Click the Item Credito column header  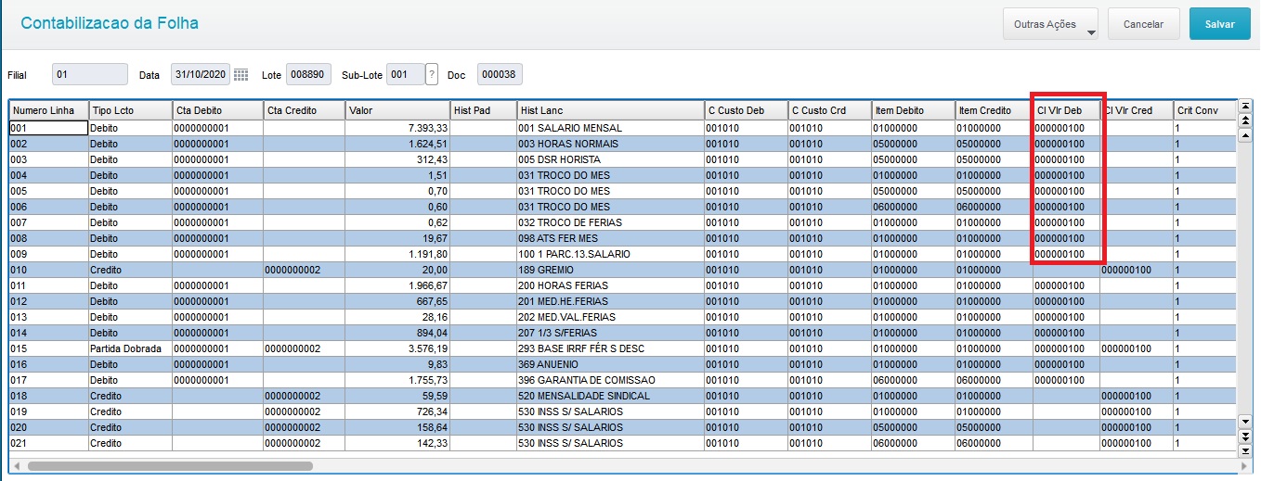994,110
